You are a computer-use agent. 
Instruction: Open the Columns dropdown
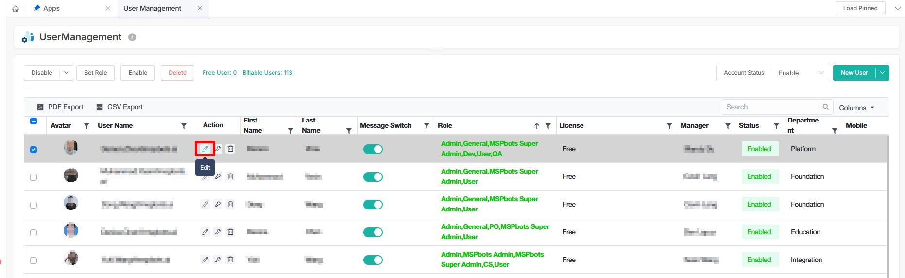(856, 108)
